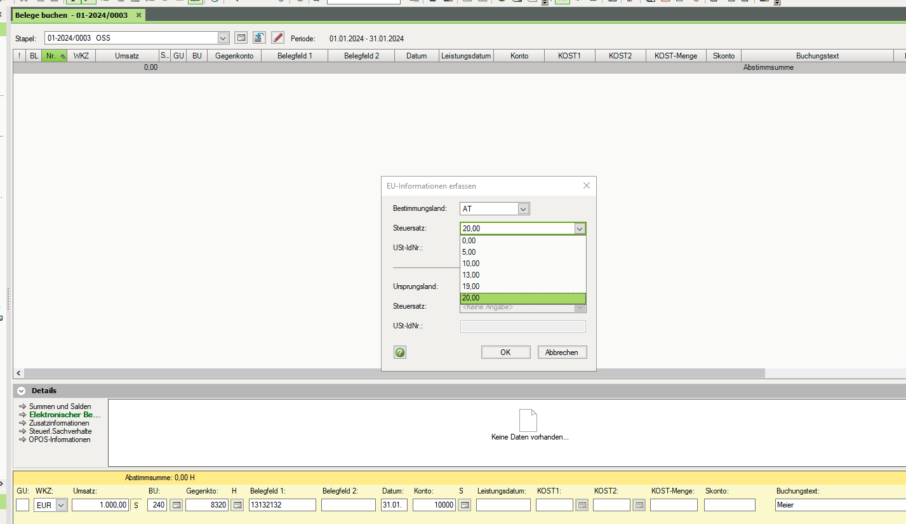Open the Bestimmungsland dropdown
The width and height of the screenshot is (906, 524).
point(523,209)
